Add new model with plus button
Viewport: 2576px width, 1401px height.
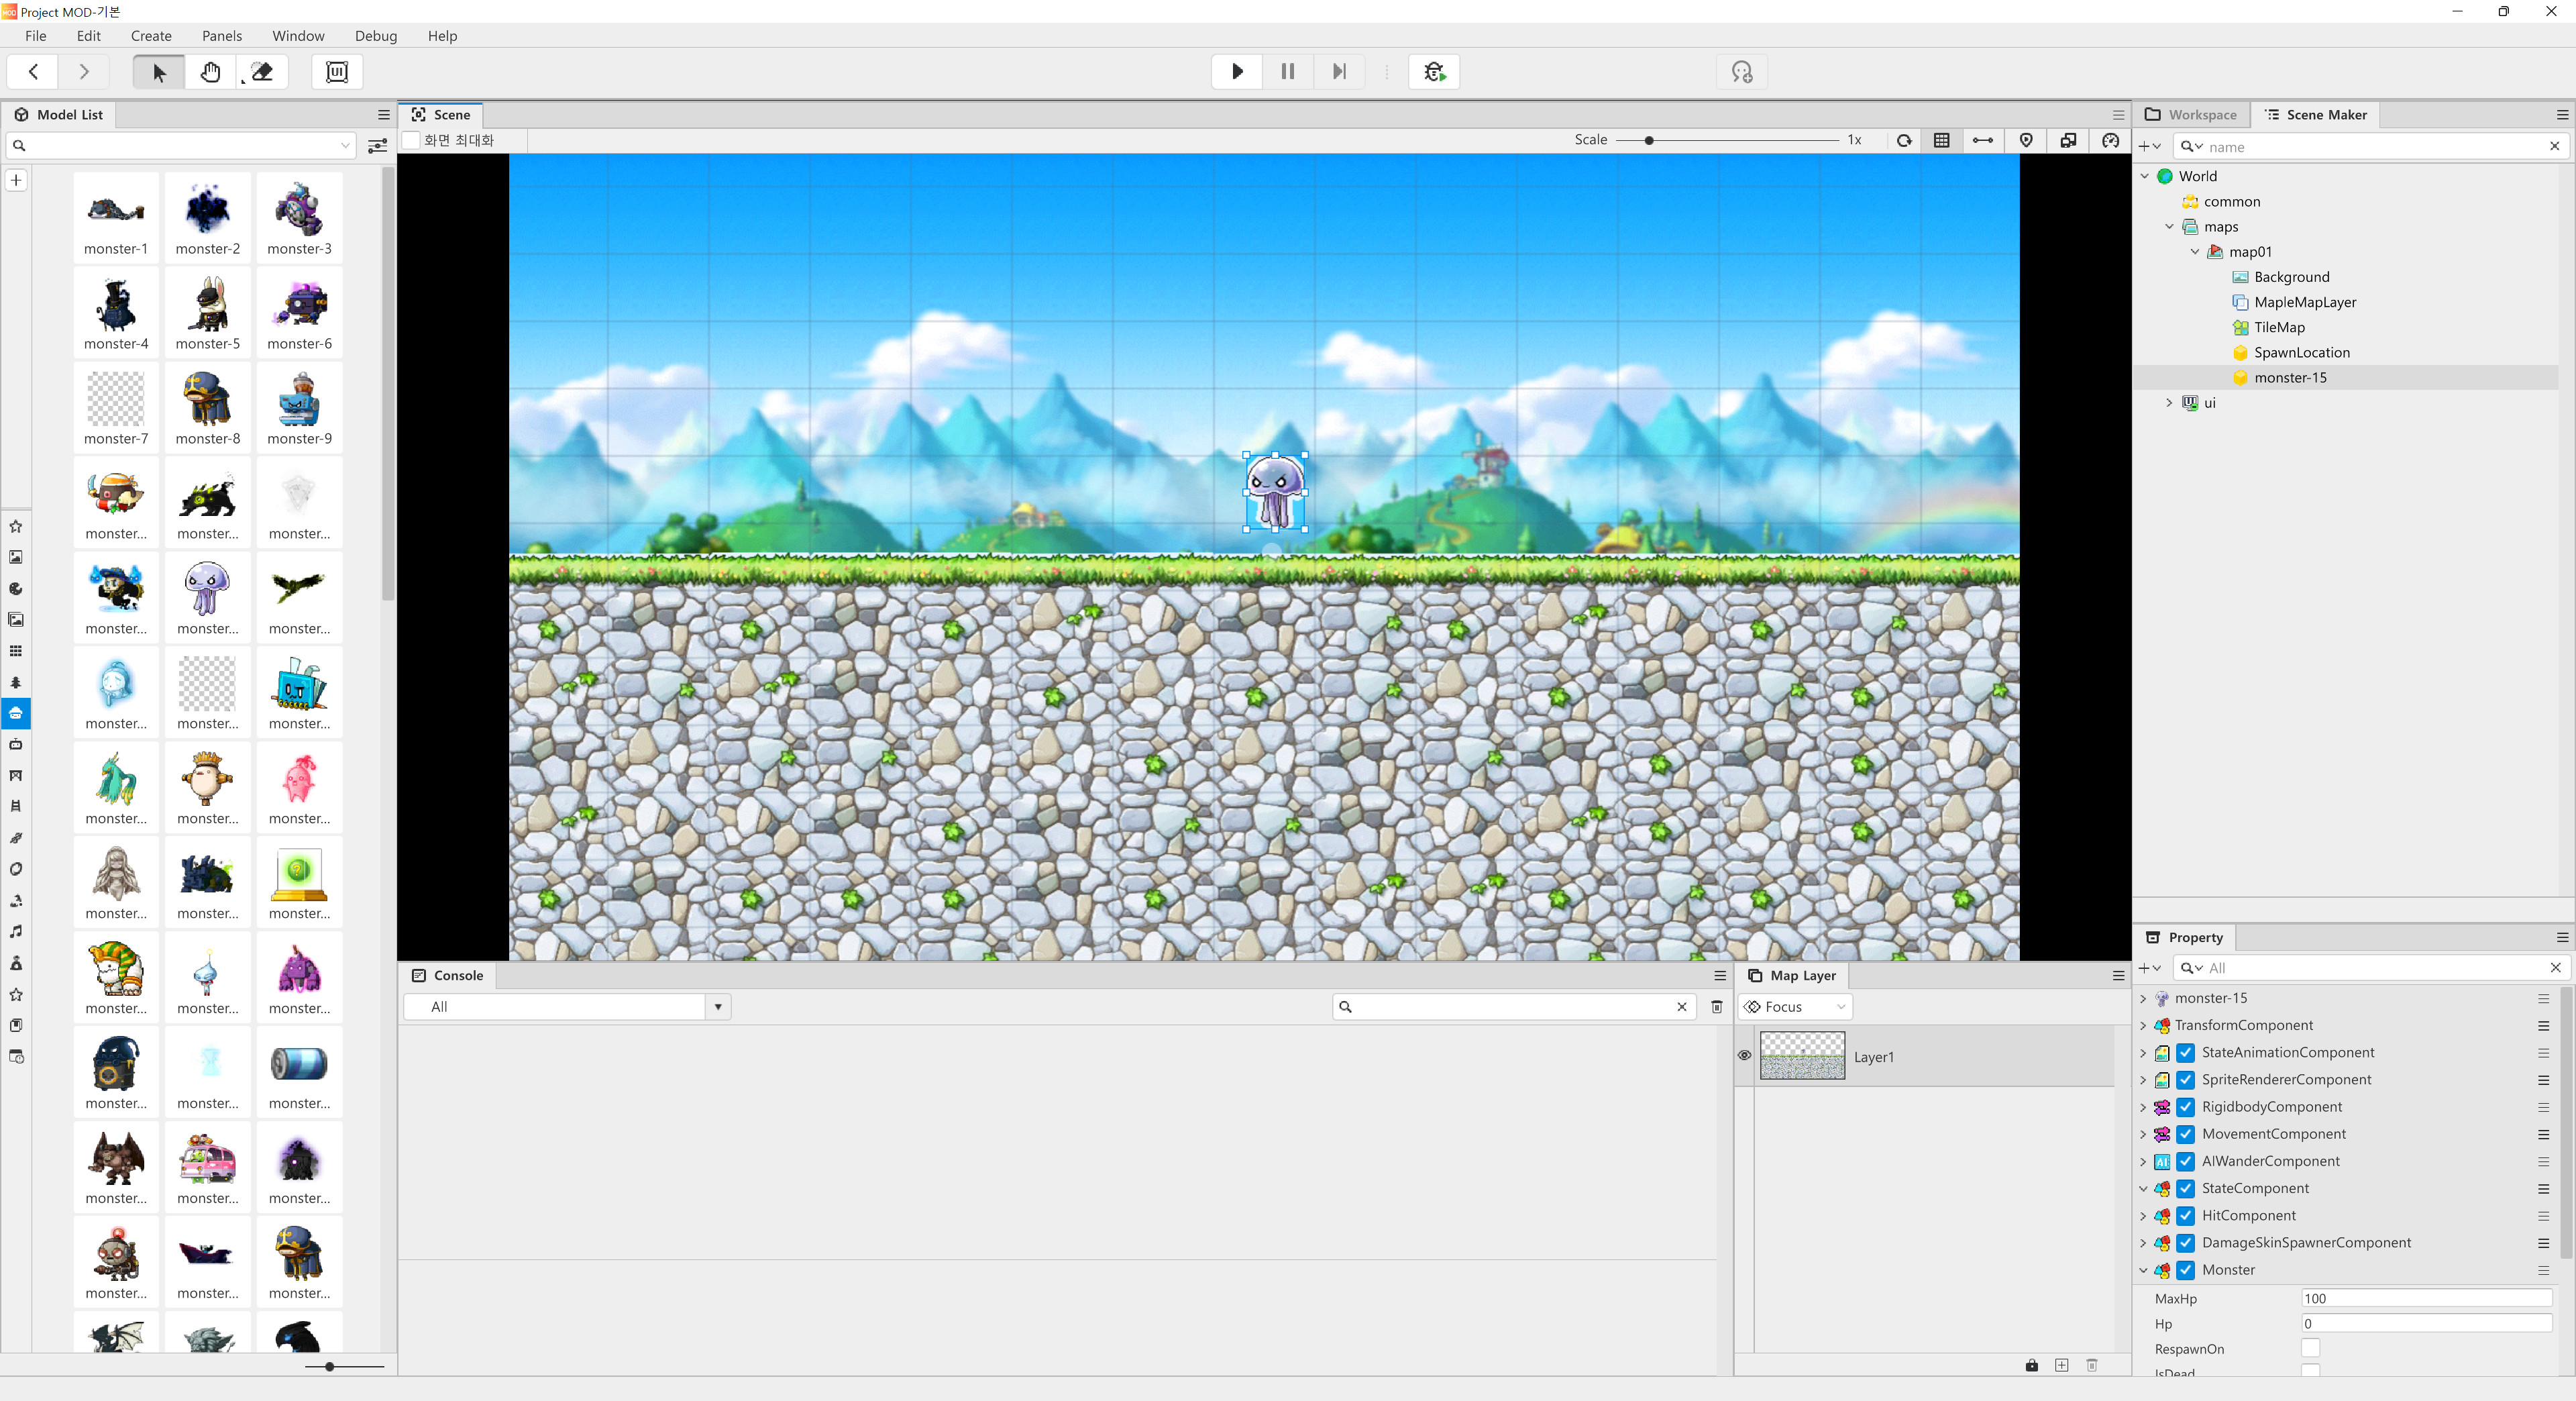point(16,180)
